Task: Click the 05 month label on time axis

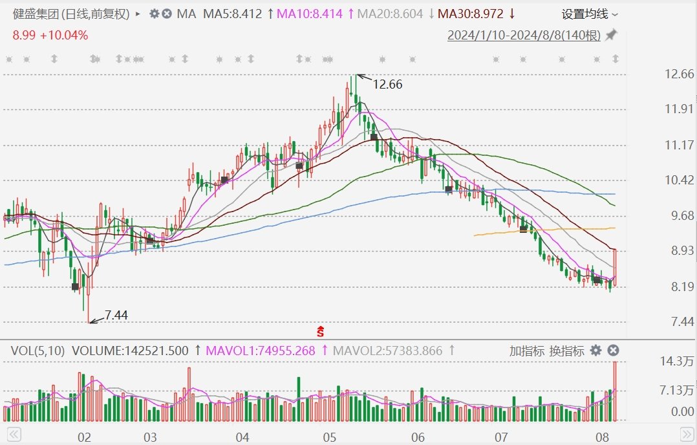Action: tap(329, 437)
